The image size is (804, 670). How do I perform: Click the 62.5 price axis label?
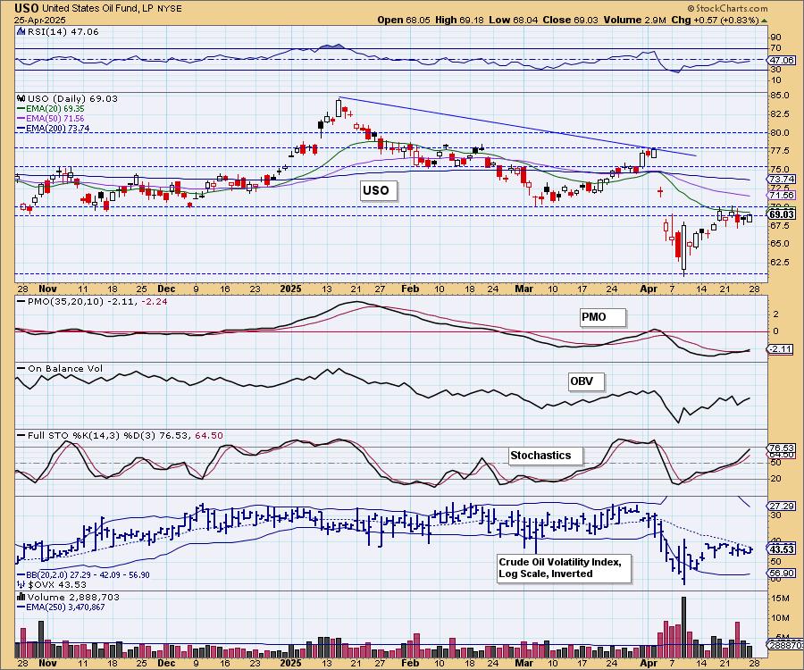point(779,262)
